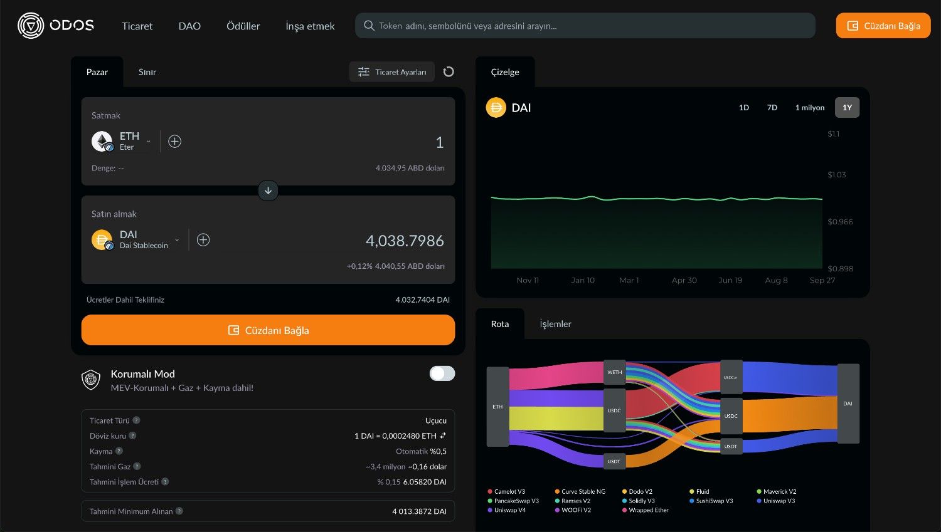Image resolution: width=941 pixels, height=532 pixels.
Task: Click the Kayma help icon
Action: [119, 451]
